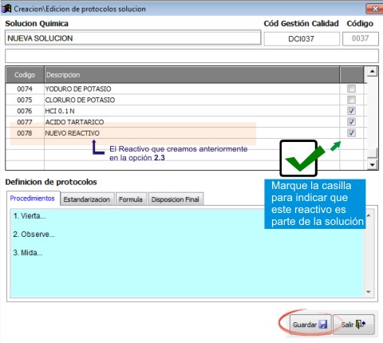
Task: Click the Cód Gestión Calidad field
Action: [302, 39]
